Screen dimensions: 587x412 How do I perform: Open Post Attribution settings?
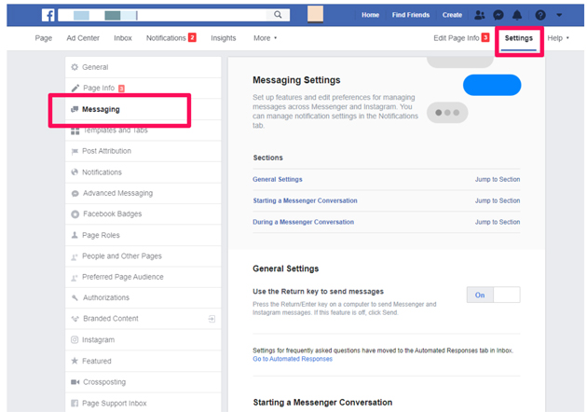pyautogui.click(x=143, y=151)
